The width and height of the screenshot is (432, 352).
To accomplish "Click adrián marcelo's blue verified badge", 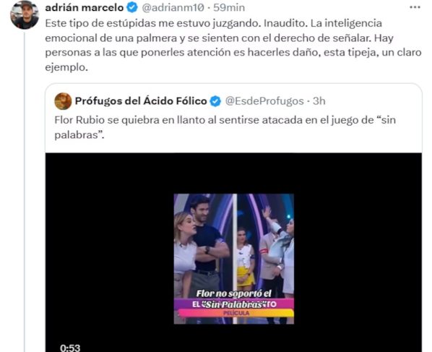I will [132, 8].
